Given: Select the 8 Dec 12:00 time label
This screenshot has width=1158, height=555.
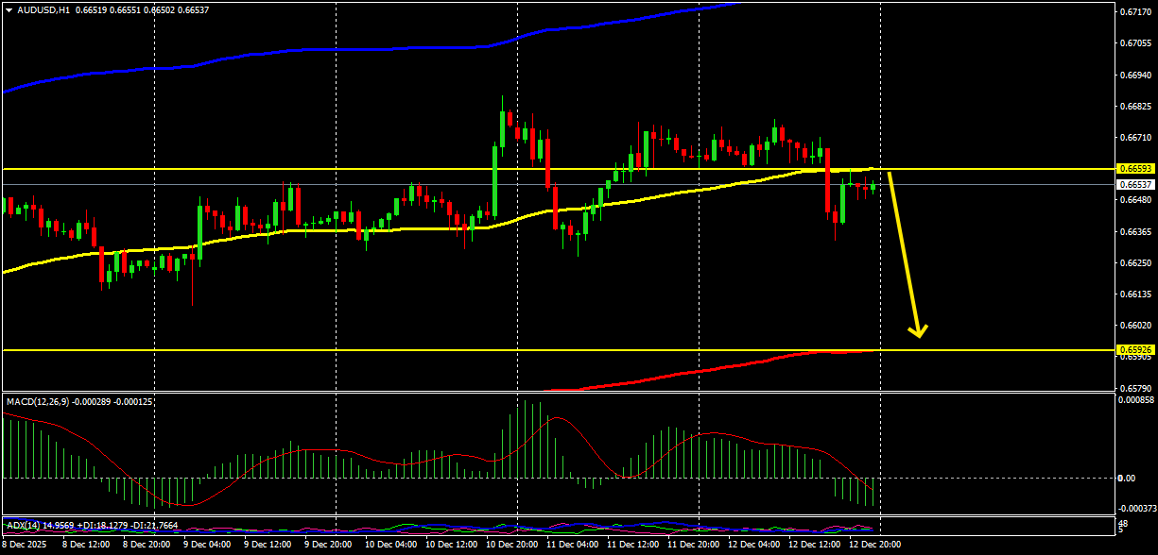Looking at the screenshot, I should pos(87,545).
